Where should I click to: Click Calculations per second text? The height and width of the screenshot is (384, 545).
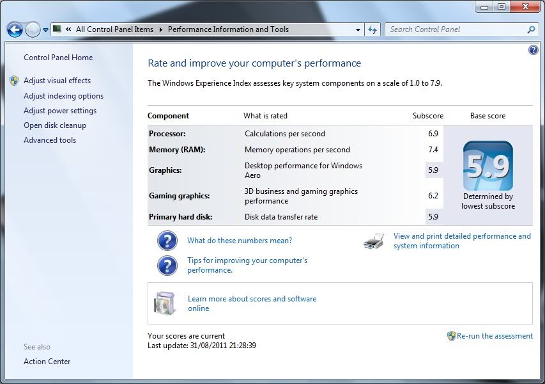pyautogui.click(x=285, y=134)
